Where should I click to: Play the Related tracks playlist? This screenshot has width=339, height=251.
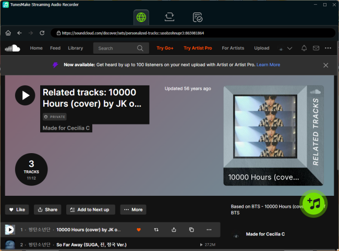(25, 95)
